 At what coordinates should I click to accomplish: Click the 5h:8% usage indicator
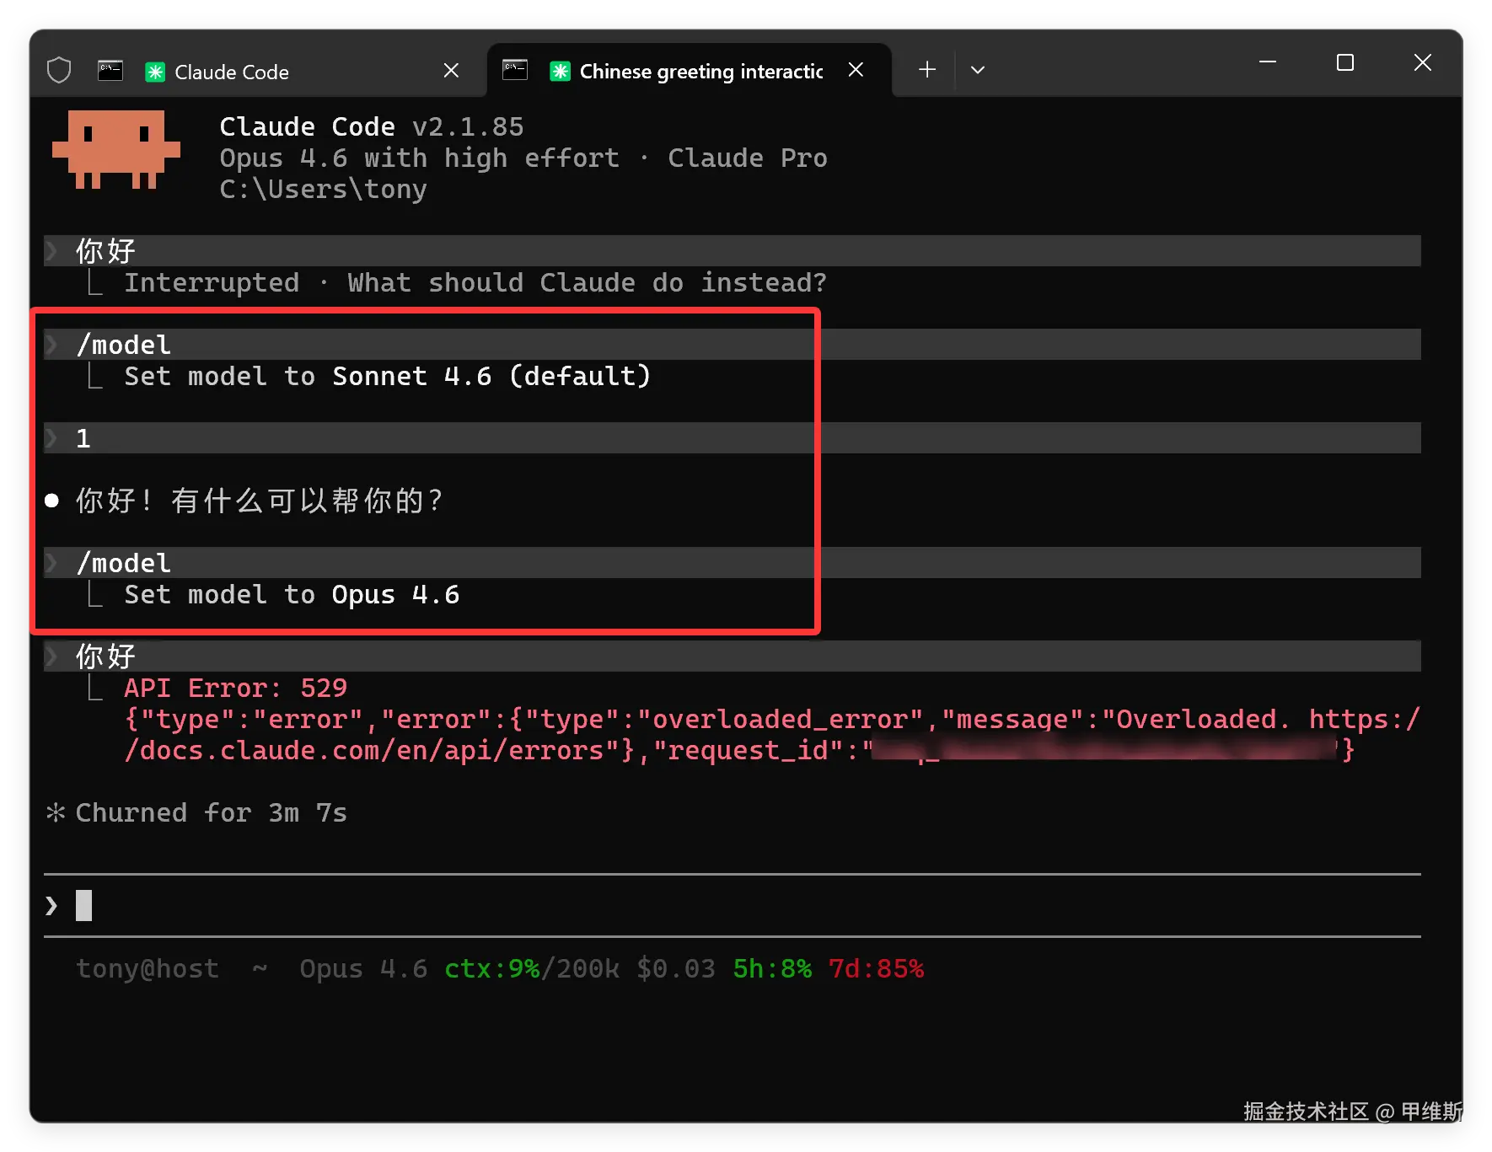(x=772, y=969)
